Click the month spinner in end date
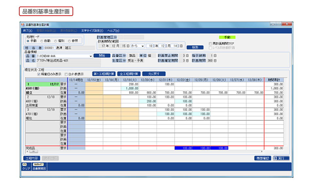 [x=166, y=46]
